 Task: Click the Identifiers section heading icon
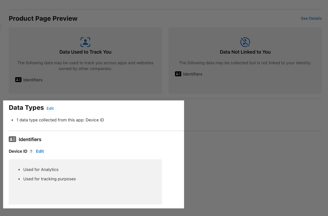12,139
